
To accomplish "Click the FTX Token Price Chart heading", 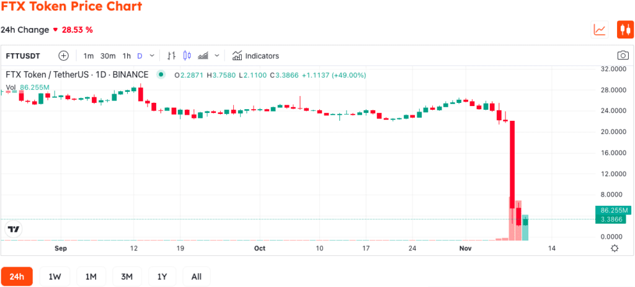I will [x=72, y=6].
